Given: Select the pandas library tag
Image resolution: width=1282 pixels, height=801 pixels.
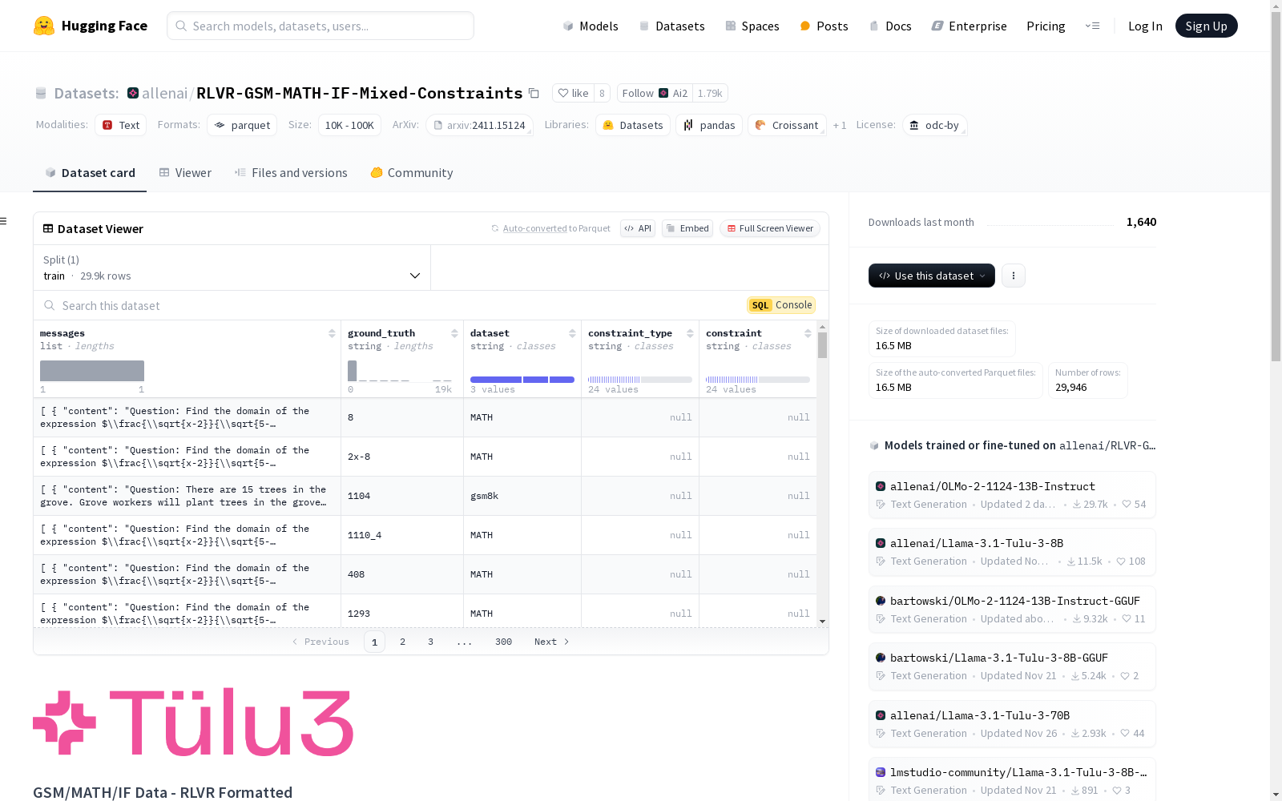Looking at the screenshot, I should click(709, 125).
